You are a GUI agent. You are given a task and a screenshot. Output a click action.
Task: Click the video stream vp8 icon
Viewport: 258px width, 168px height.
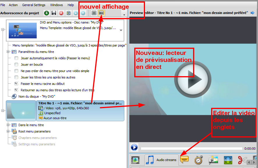coord(40,108)
